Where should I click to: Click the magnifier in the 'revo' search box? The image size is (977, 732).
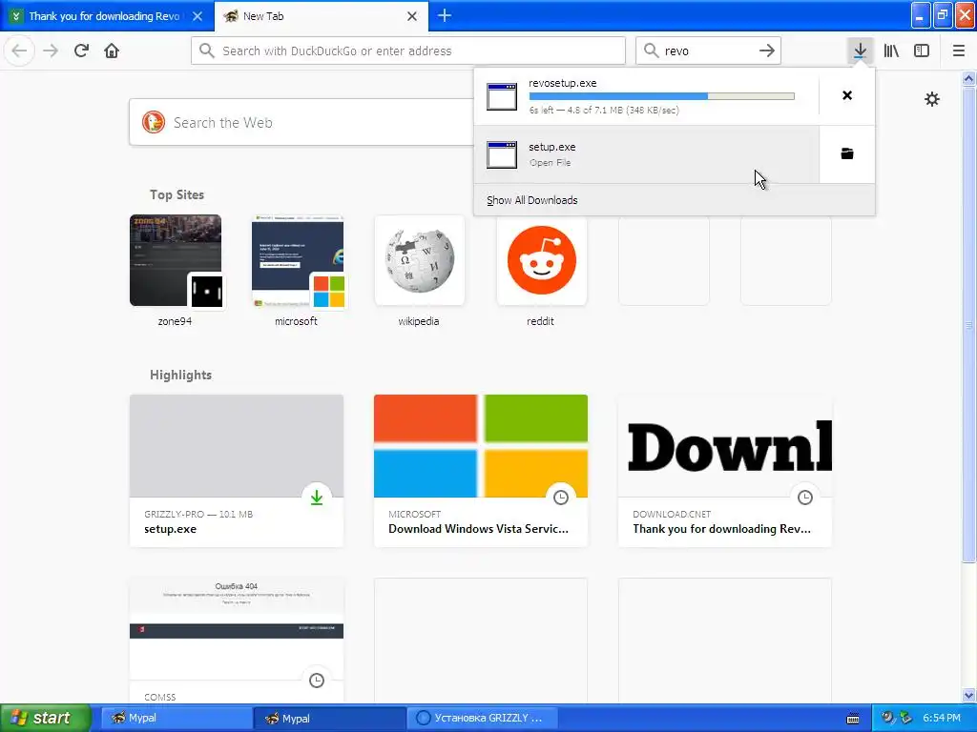pyautogui.click(x=651, y=51)
